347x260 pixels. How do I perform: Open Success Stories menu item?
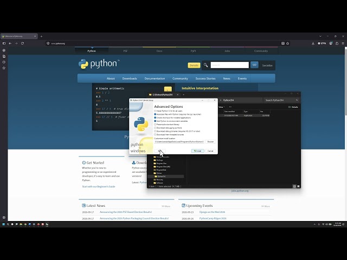(x=205, y=79)
